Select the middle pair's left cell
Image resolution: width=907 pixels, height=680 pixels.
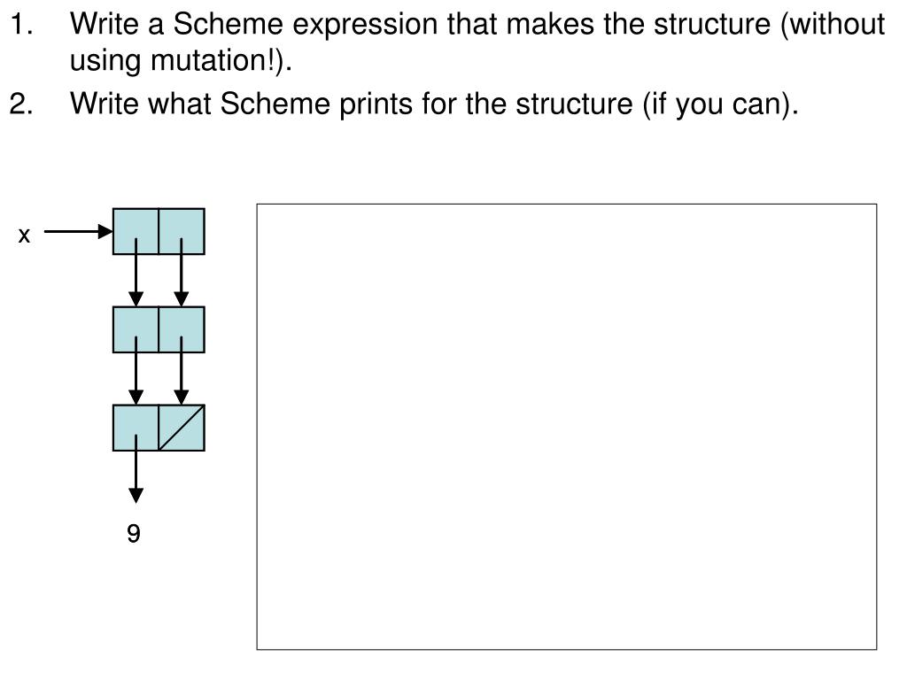click(136, 329)
